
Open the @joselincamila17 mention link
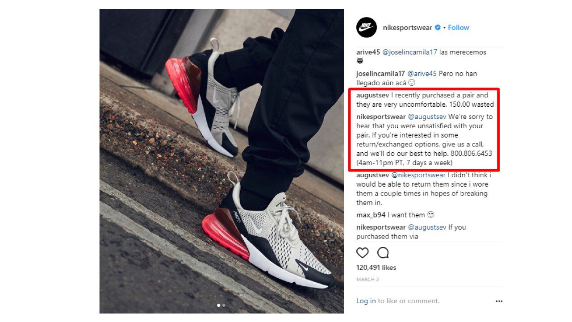[x=410, y=52]
